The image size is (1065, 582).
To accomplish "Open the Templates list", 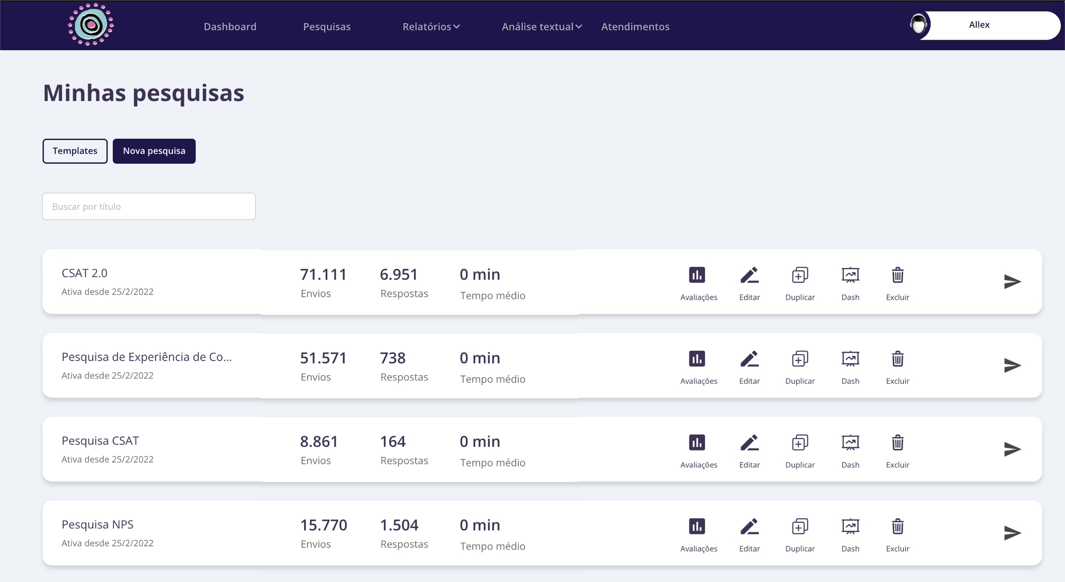I will (x=74, y=151).
